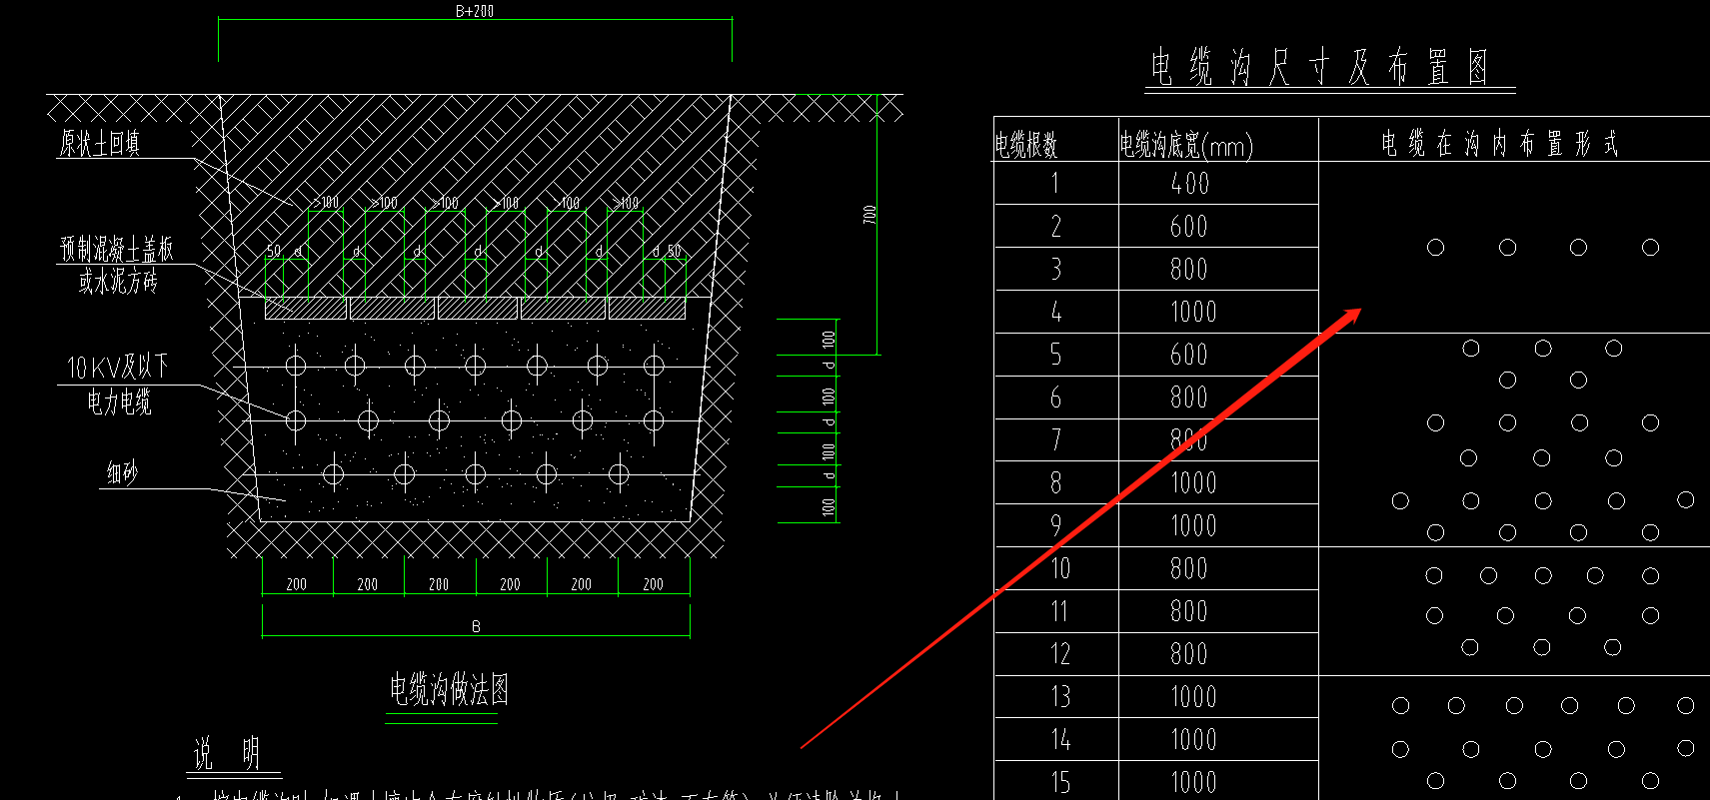Image resolution: width=1710 pixels, height=800 pixels.
Task: Select the 800 value in row 6
Action: (x=1189, y=398)
